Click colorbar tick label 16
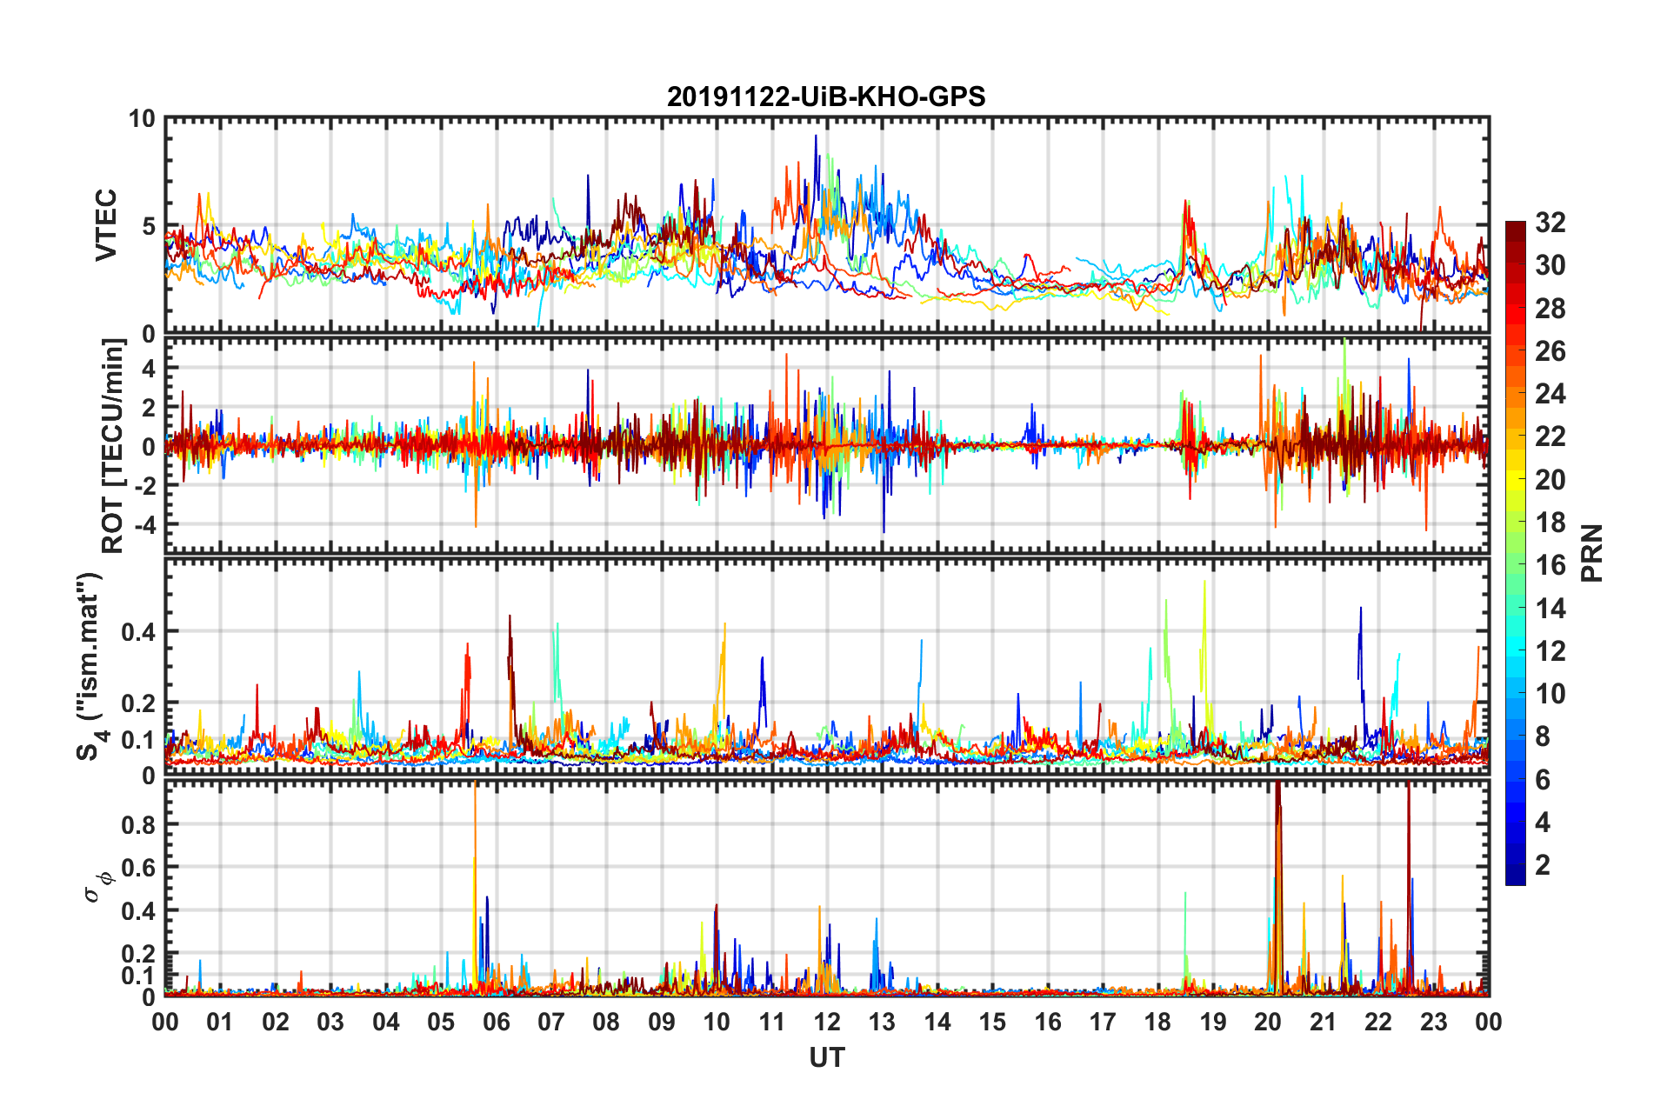Screen dimensions: 1654x1106 1550,565
